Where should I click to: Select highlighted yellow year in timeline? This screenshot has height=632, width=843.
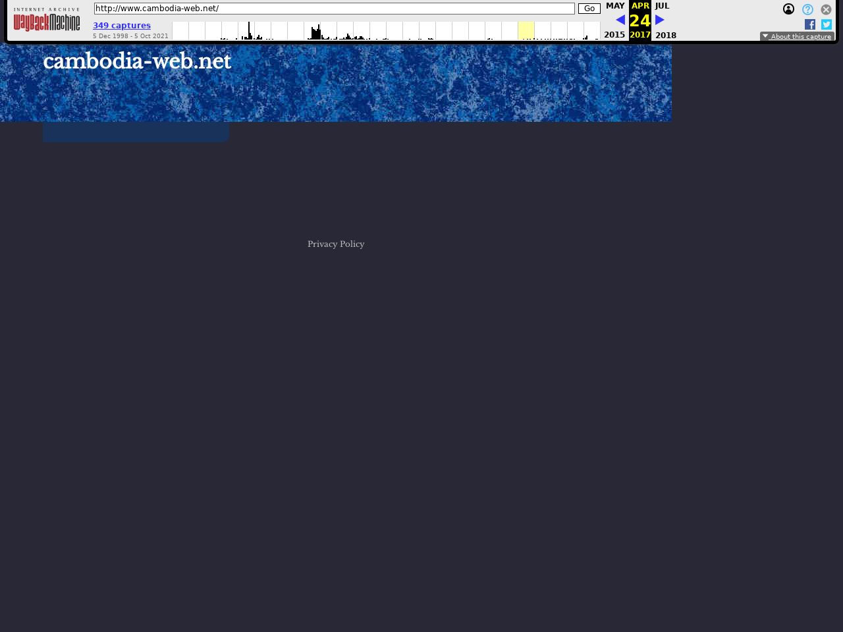click(x=526, y=31)
